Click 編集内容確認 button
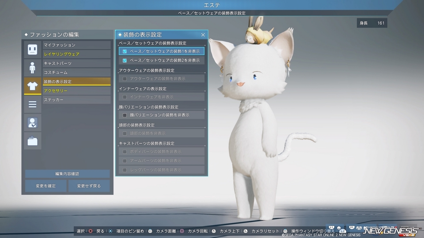 [67, 174]
